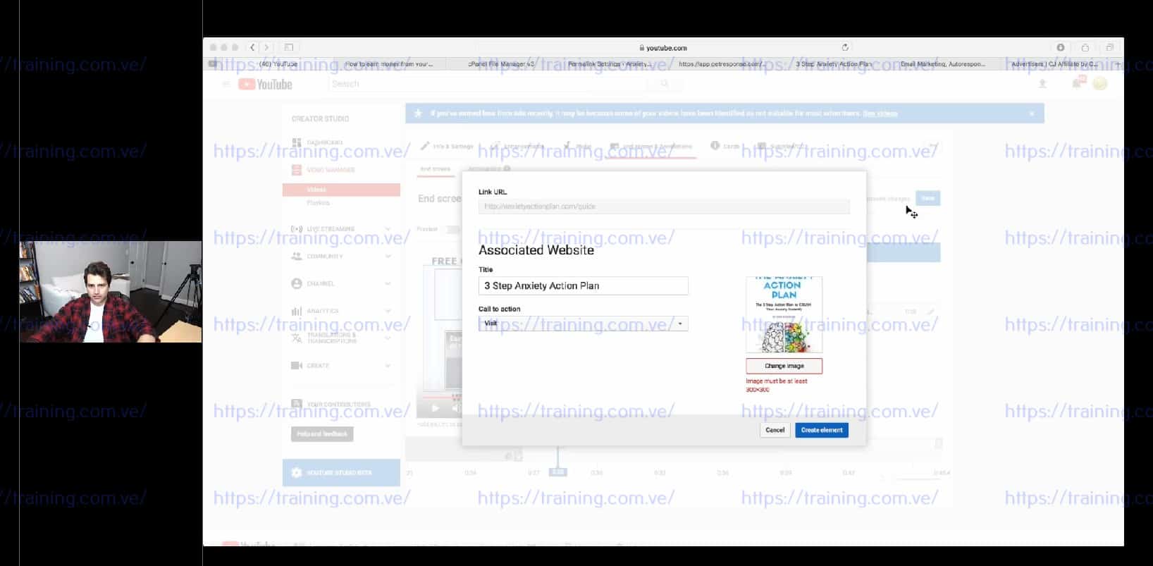Click the Create camera icon
Viewport: 1153px width, 566px height.
[x=297, y=366]
